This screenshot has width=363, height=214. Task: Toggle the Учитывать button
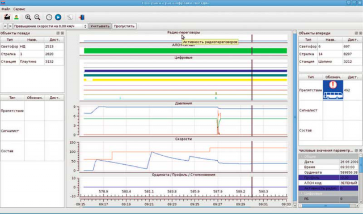point(100,26)
